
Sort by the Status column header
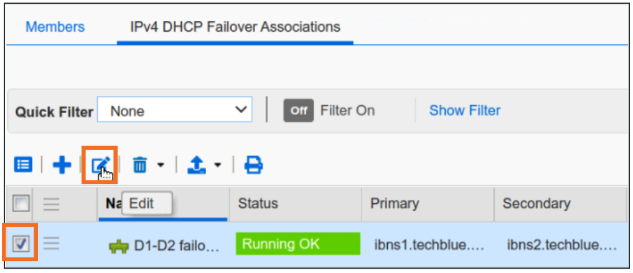point(258,203)
